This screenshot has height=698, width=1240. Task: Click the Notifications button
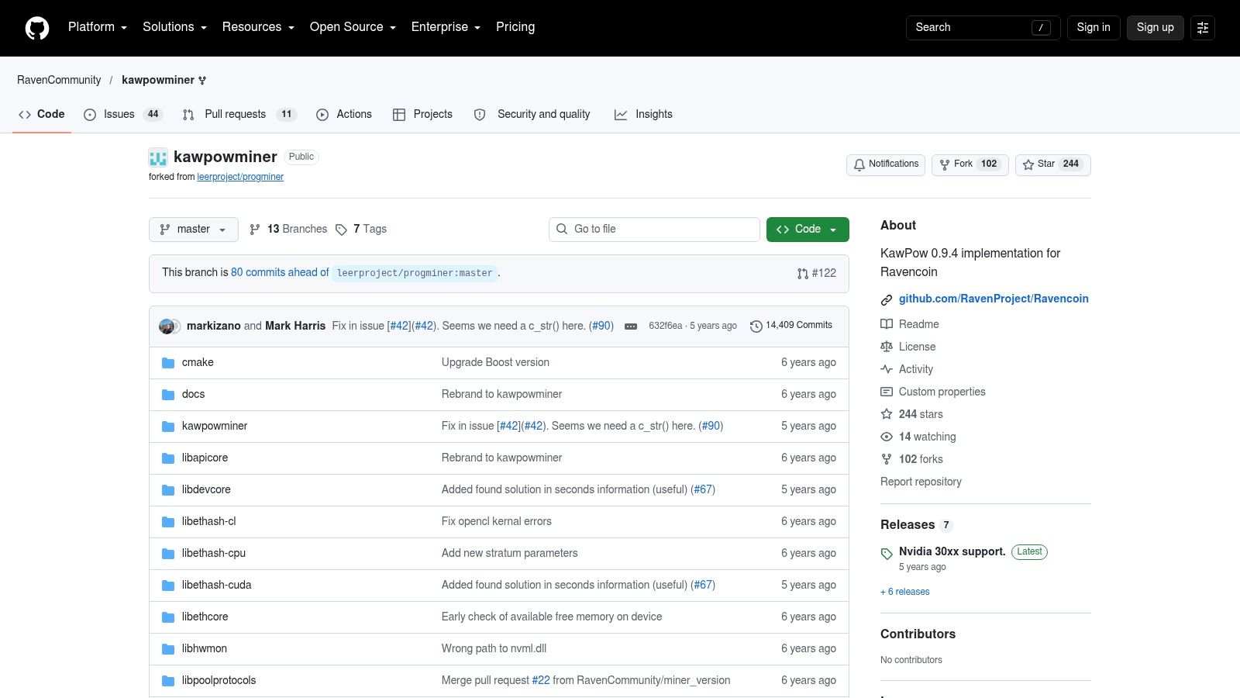click(886, 164)
